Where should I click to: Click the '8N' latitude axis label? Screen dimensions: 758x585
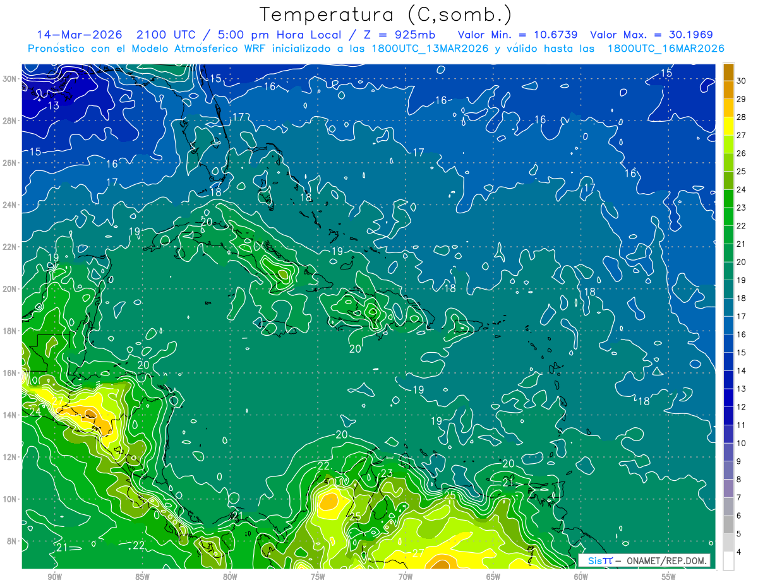pos(12,541)
